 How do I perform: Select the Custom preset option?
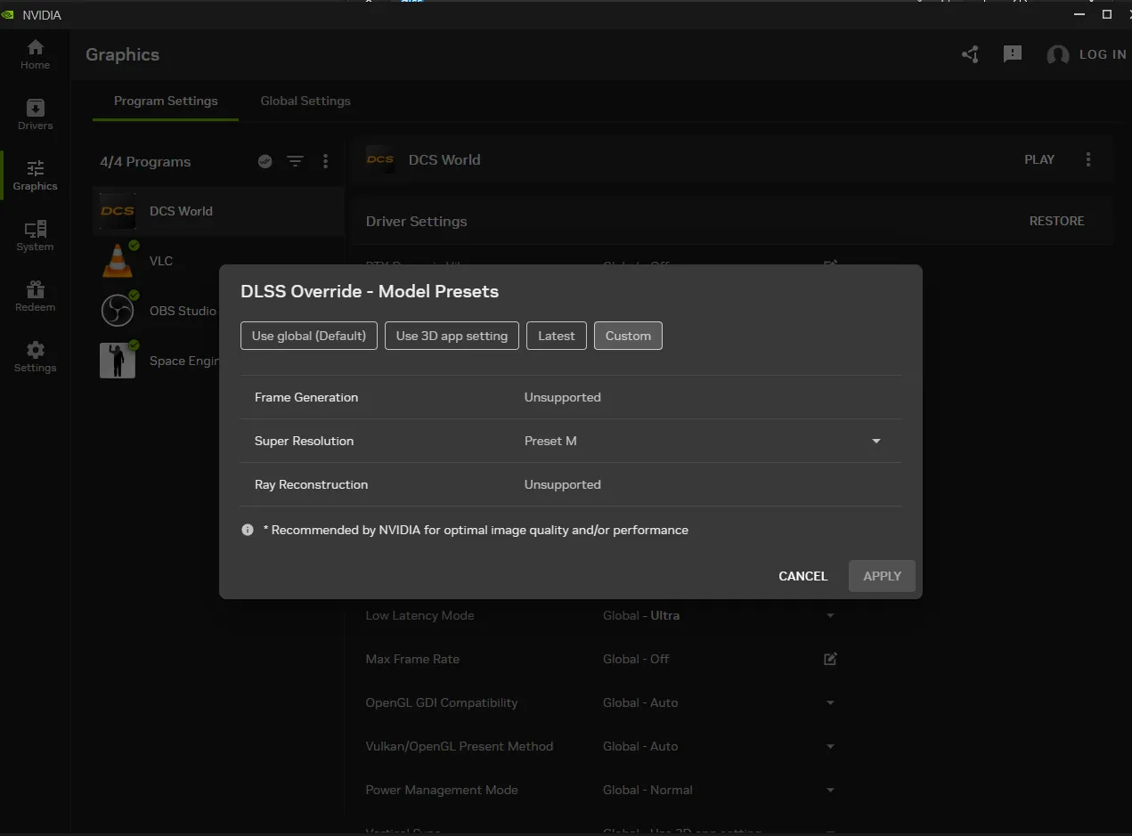point(628,336)
